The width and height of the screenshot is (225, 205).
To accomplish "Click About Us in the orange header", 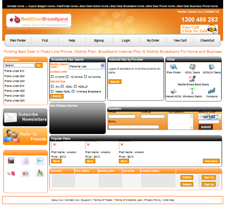I will coord(194,12).
